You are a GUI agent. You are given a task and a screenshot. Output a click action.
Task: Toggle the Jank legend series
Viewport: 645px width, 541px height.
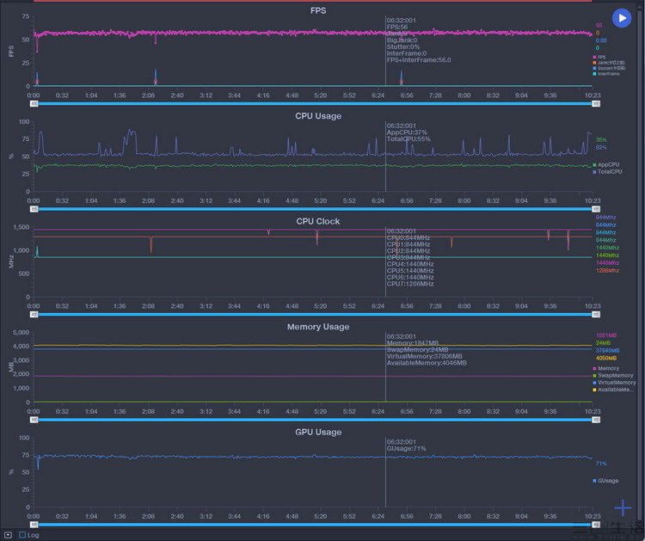click(609, 63)
